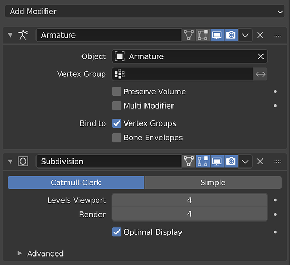Animate Optimal Display property dot

tap(275, 232)
